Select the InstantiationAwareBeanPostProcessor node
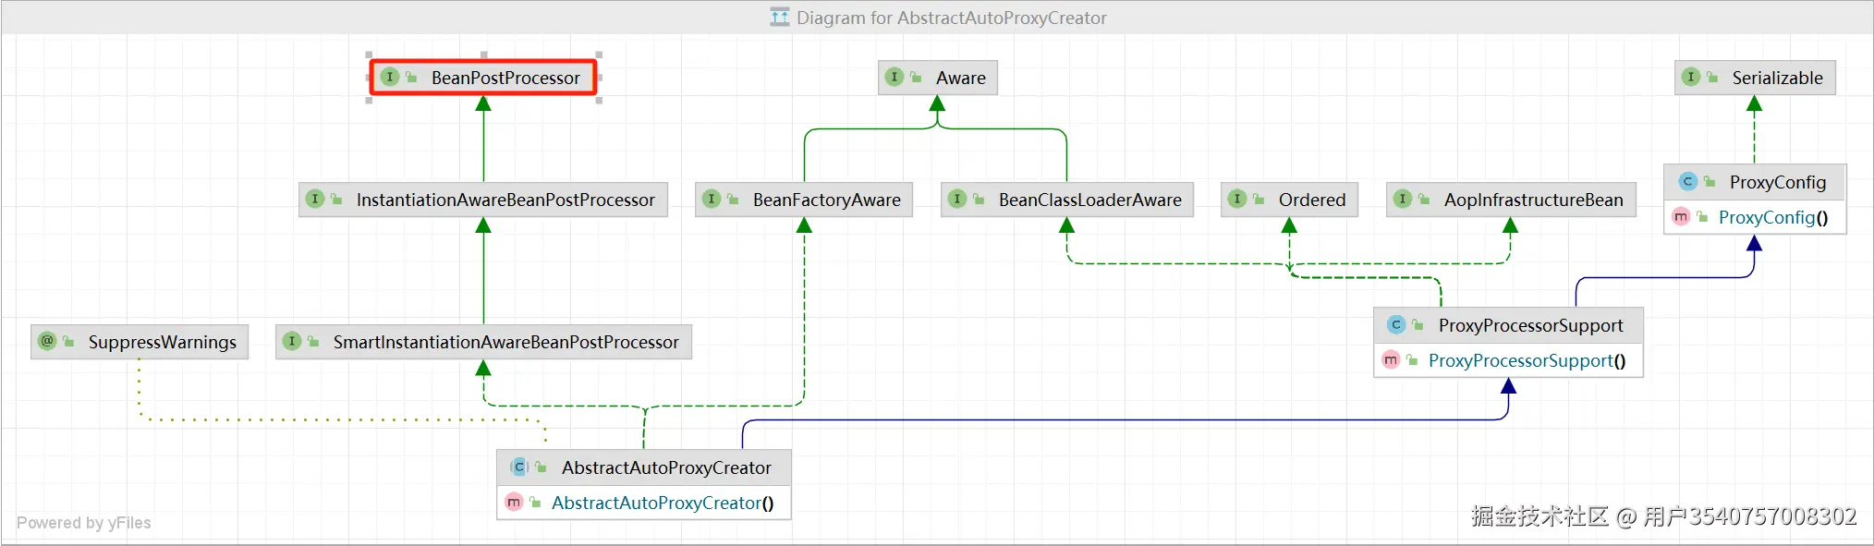This screenshot has height=546, width=1874. 483,200
